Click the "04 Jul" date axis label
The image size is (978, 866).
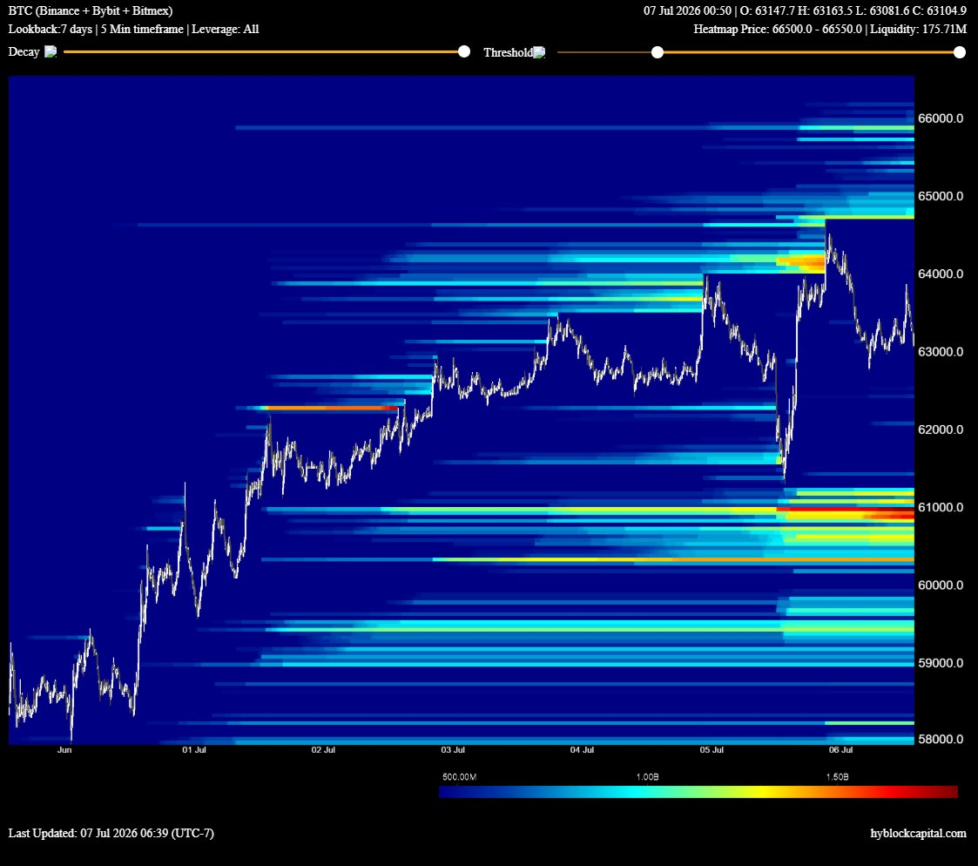[582, 750]
